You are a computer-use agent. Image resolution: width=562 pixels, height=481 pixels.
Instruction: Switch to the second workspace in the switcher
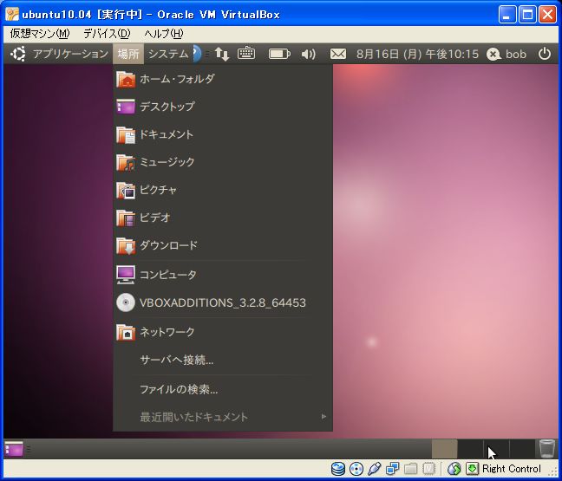(x=470, y=449)
